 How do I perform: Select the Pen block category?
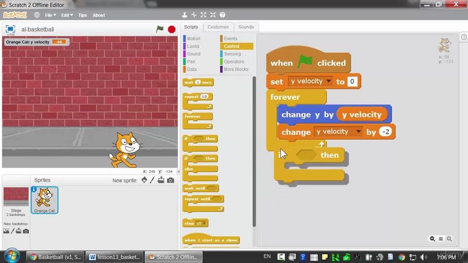tap(191, 61)
